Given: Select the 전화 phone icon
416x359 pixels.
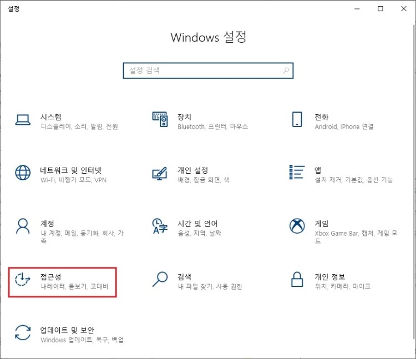Looking at the screenshot, I should pyautogui.click(x=297, y=119).
